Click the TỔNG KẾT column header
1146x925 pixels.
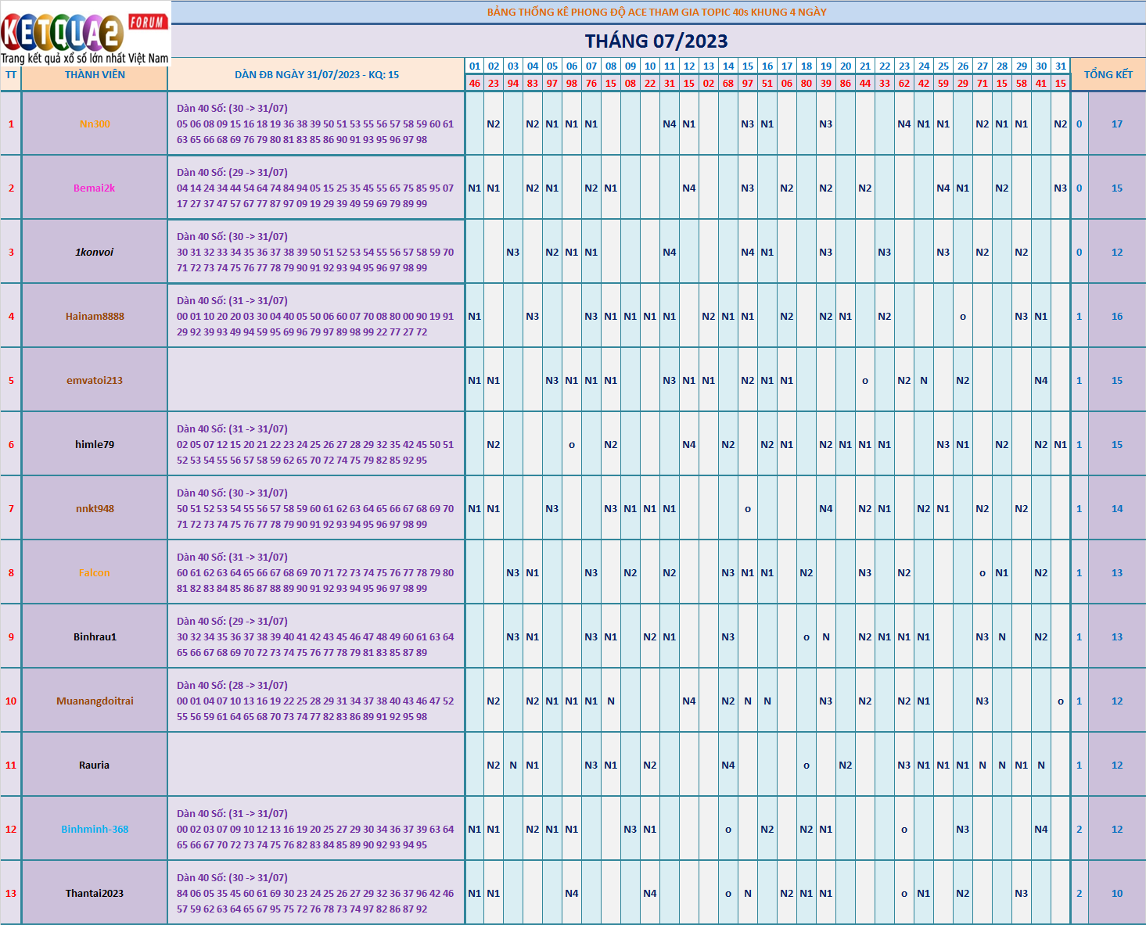(1108, 74)
